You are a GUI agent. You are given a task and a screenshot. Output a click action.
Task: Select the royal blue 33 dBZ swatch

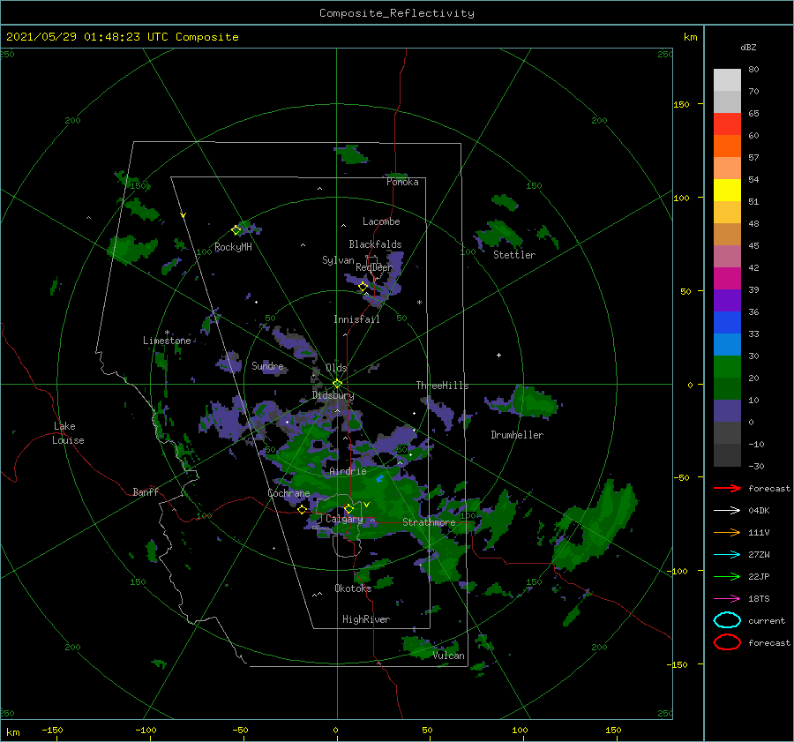pyautogui.click(x=727, y=322)
